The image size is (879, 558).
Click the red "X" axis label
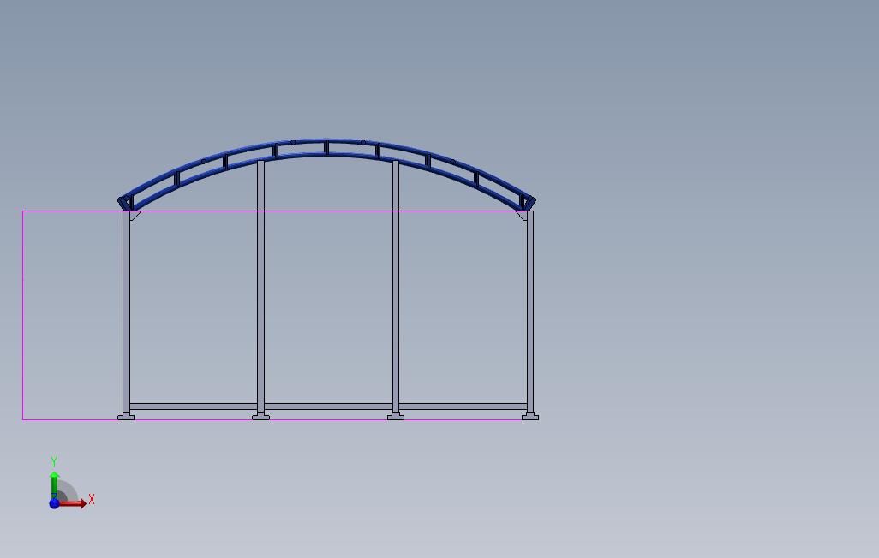(92, 499)
